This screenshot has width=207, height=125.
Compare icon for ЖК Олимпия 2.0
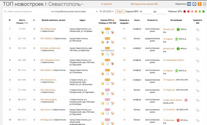[197, 80]
